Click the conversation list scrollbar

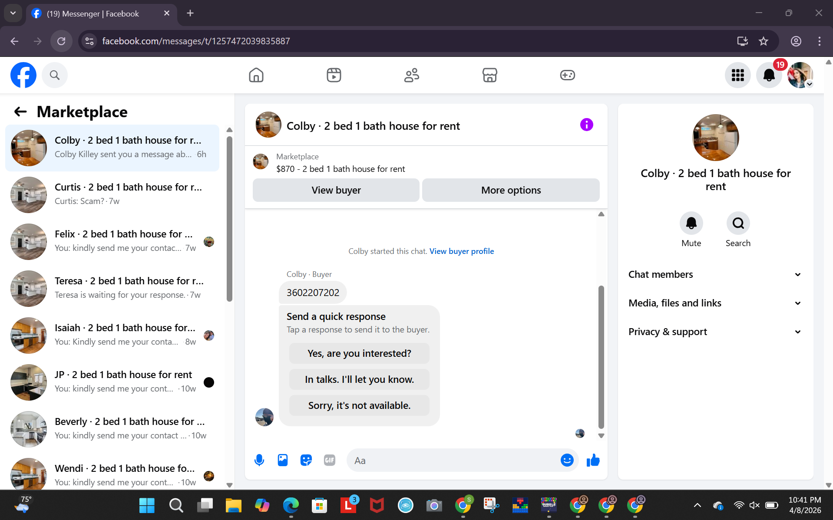[229, 219]
